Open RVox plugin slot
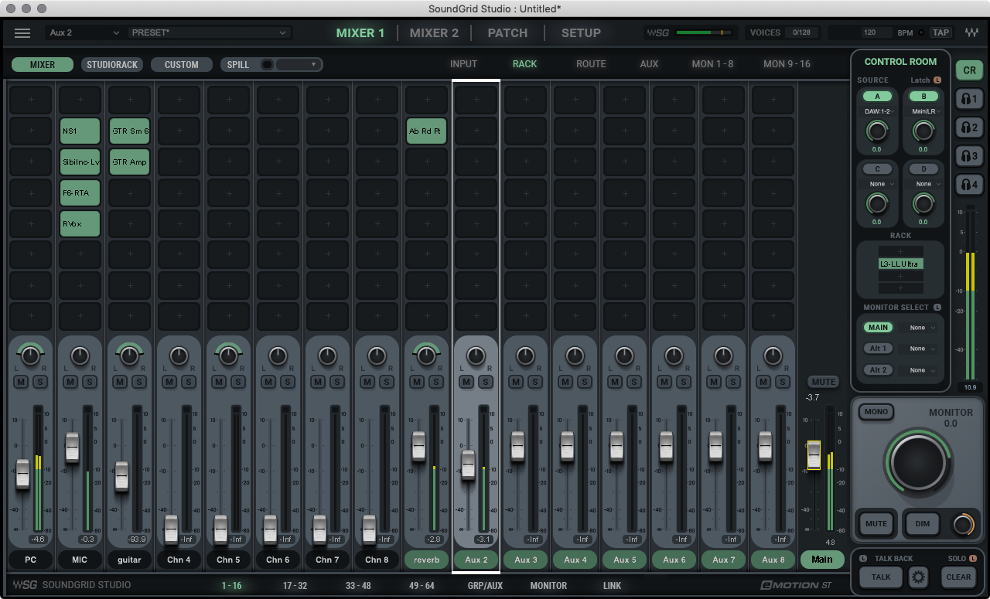This screenshot has height=599, width=990. pos(80,224)
